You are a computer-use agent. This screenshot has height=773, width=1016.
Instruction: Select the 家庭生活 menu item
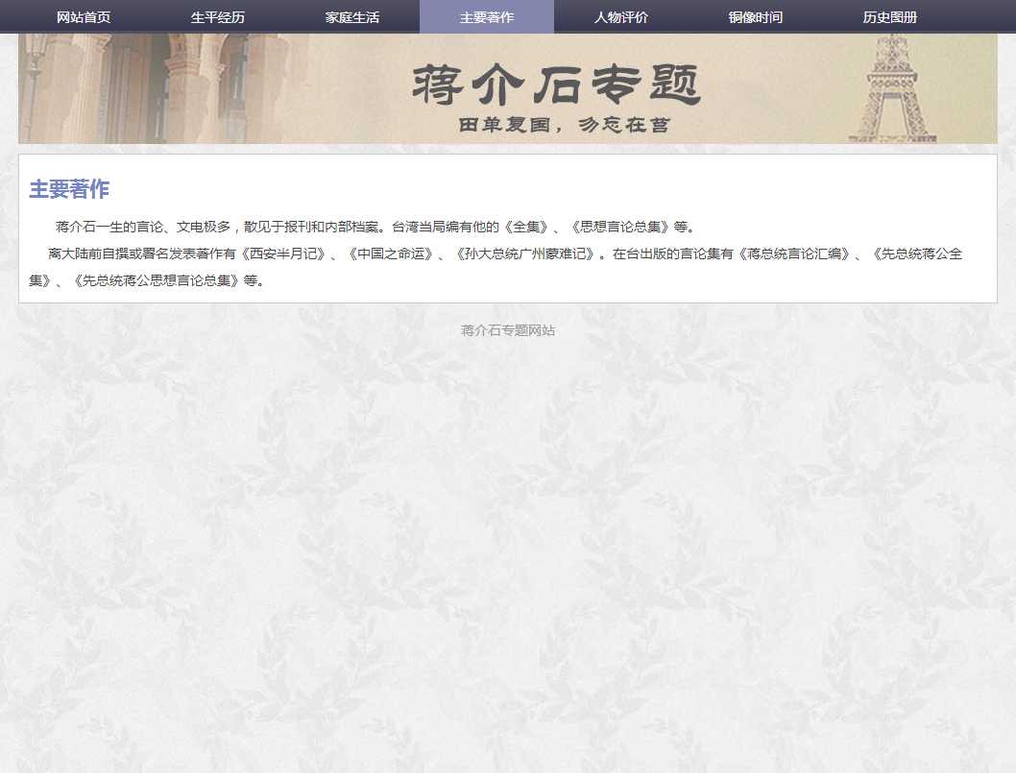click(x=352, y=17)
